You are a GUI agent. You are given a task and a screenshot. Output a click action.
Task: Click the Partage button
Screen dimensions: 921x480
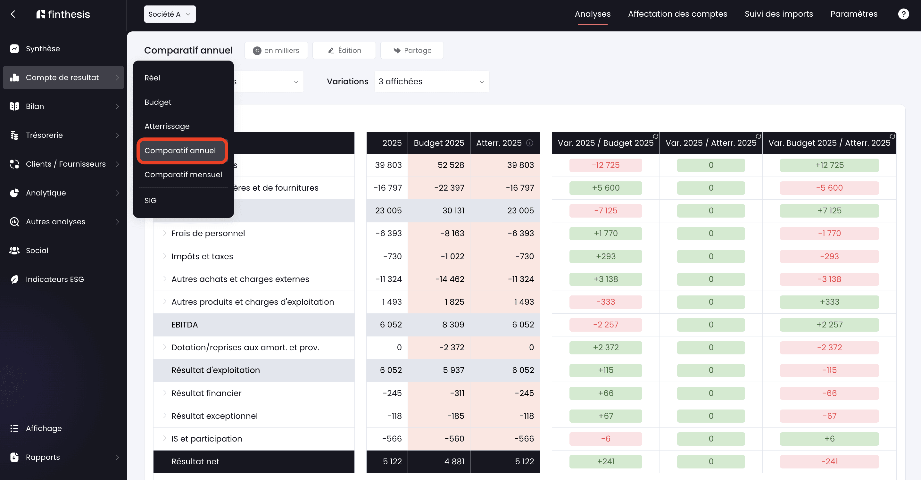pos(412,50)
